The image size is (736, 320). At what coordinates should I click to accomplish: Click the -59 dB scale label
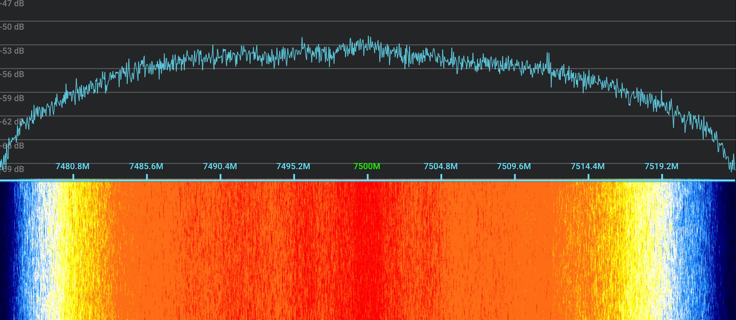click(12, 98)
